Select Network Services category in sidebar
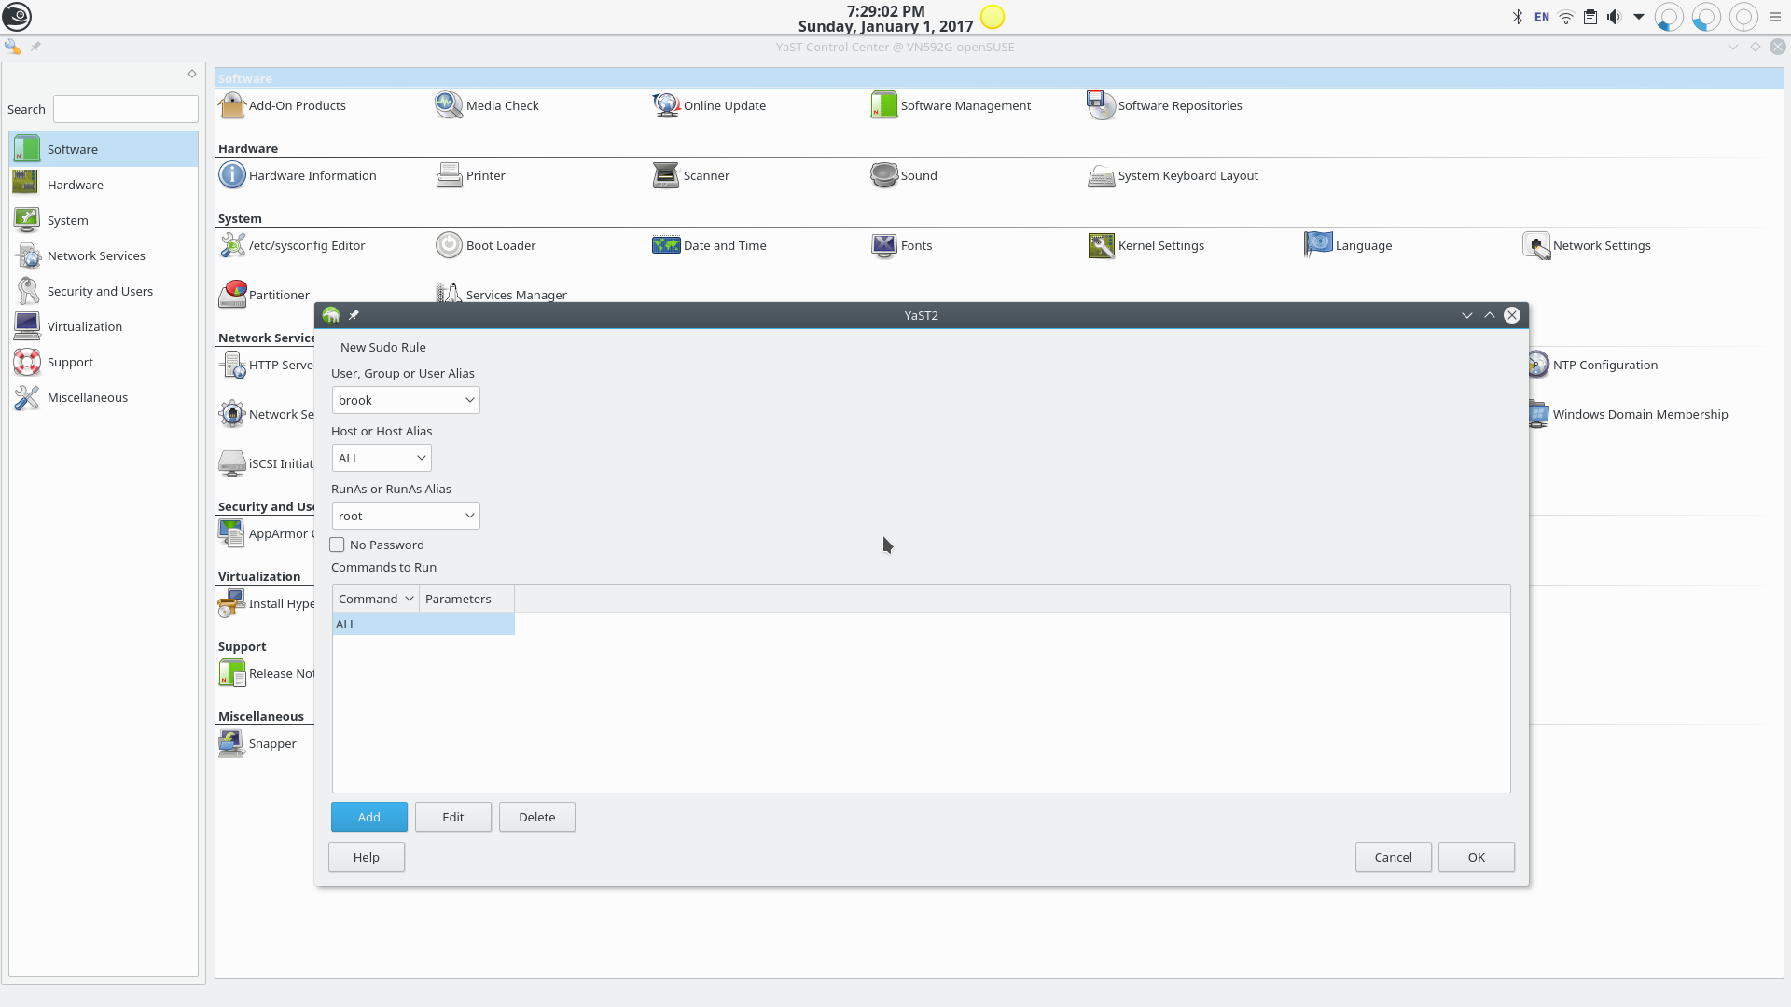 pyautogui.click(x=104, y=255)
